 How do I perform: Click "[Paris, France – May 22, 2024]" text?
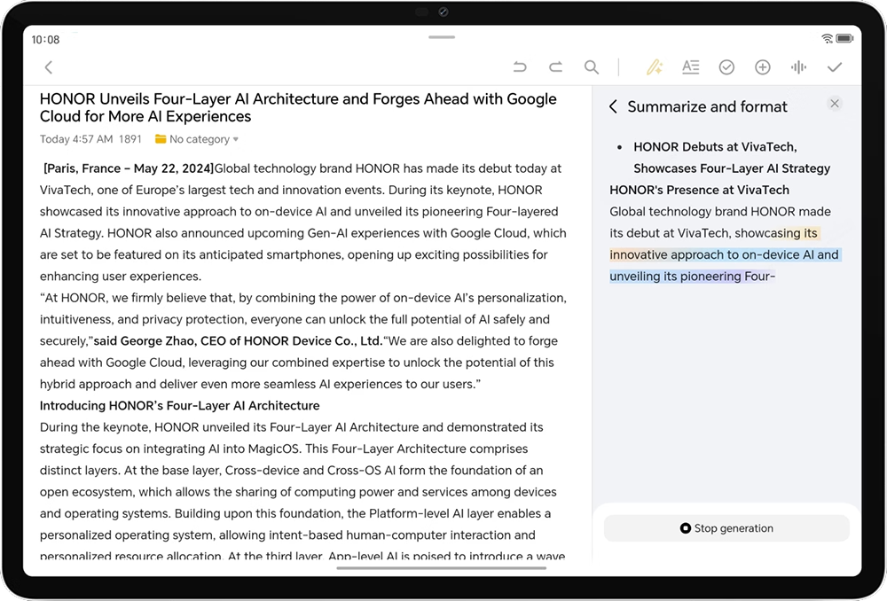(129, 168)
